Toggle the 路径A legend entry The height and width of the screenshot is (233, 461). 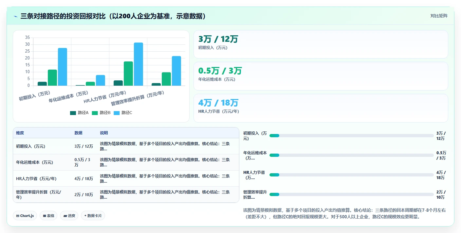[x=79, y=113]
